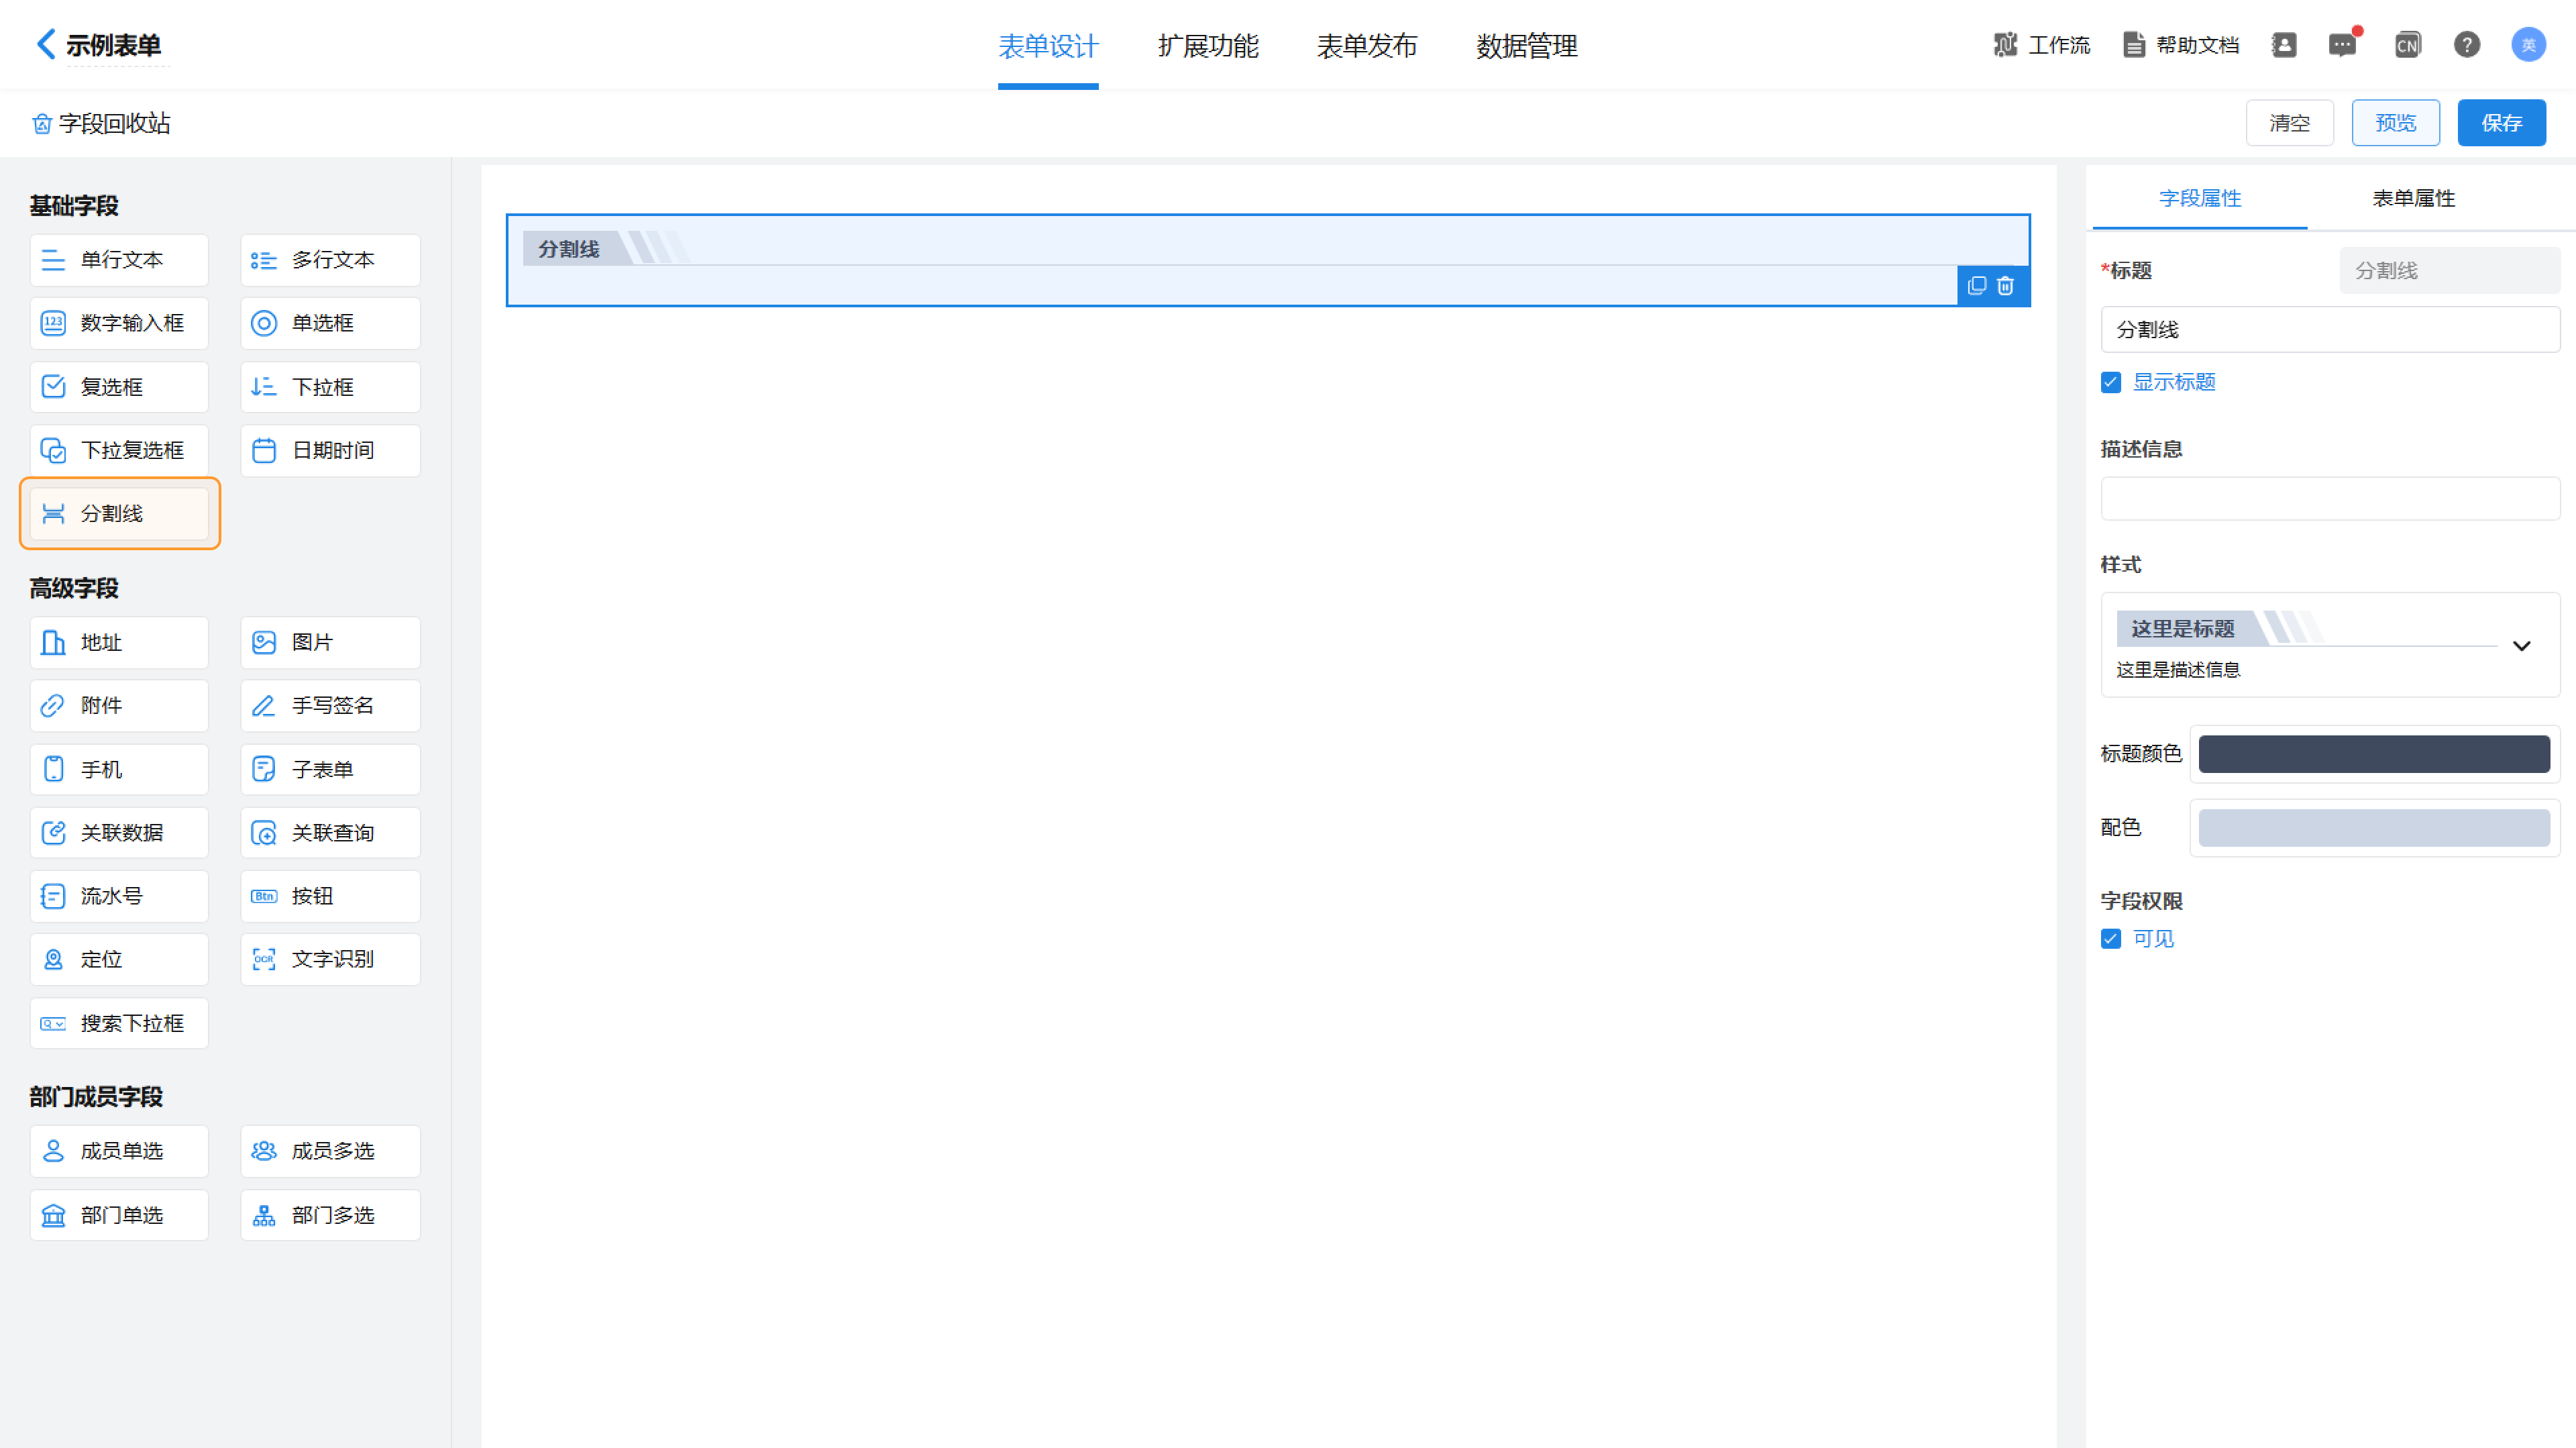Switch to the 表单设计 tab
Viewport: 2576px width, 1448px height.
pos(1048,46)
